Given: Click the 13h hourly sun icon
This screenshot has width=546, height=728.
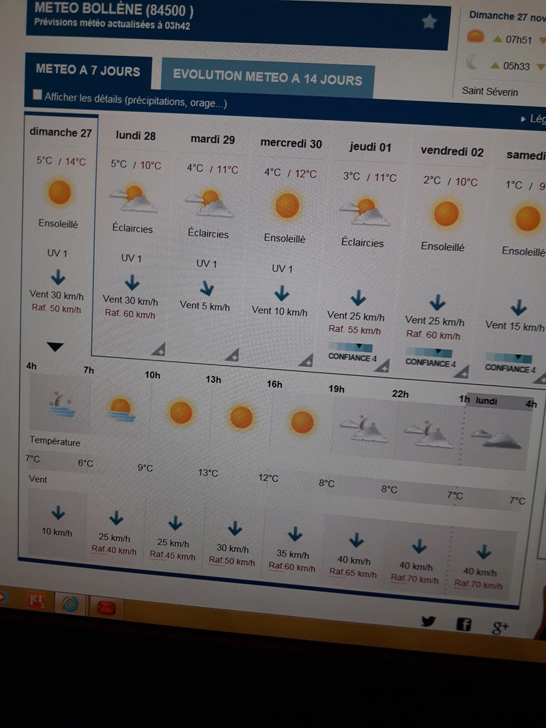Looking at the screenshot, I should (x=242, y=417).
